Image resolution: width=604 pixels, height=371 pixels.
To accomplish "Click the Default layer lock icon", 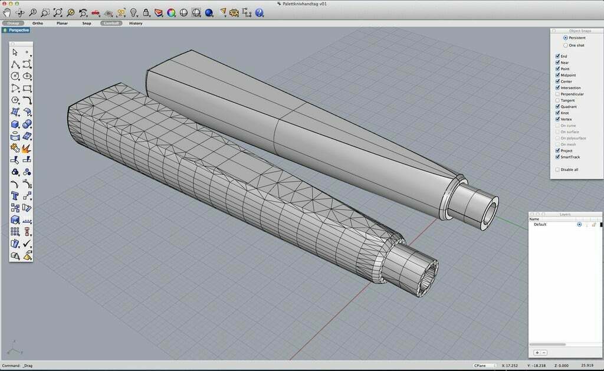I will coord(593,224).
